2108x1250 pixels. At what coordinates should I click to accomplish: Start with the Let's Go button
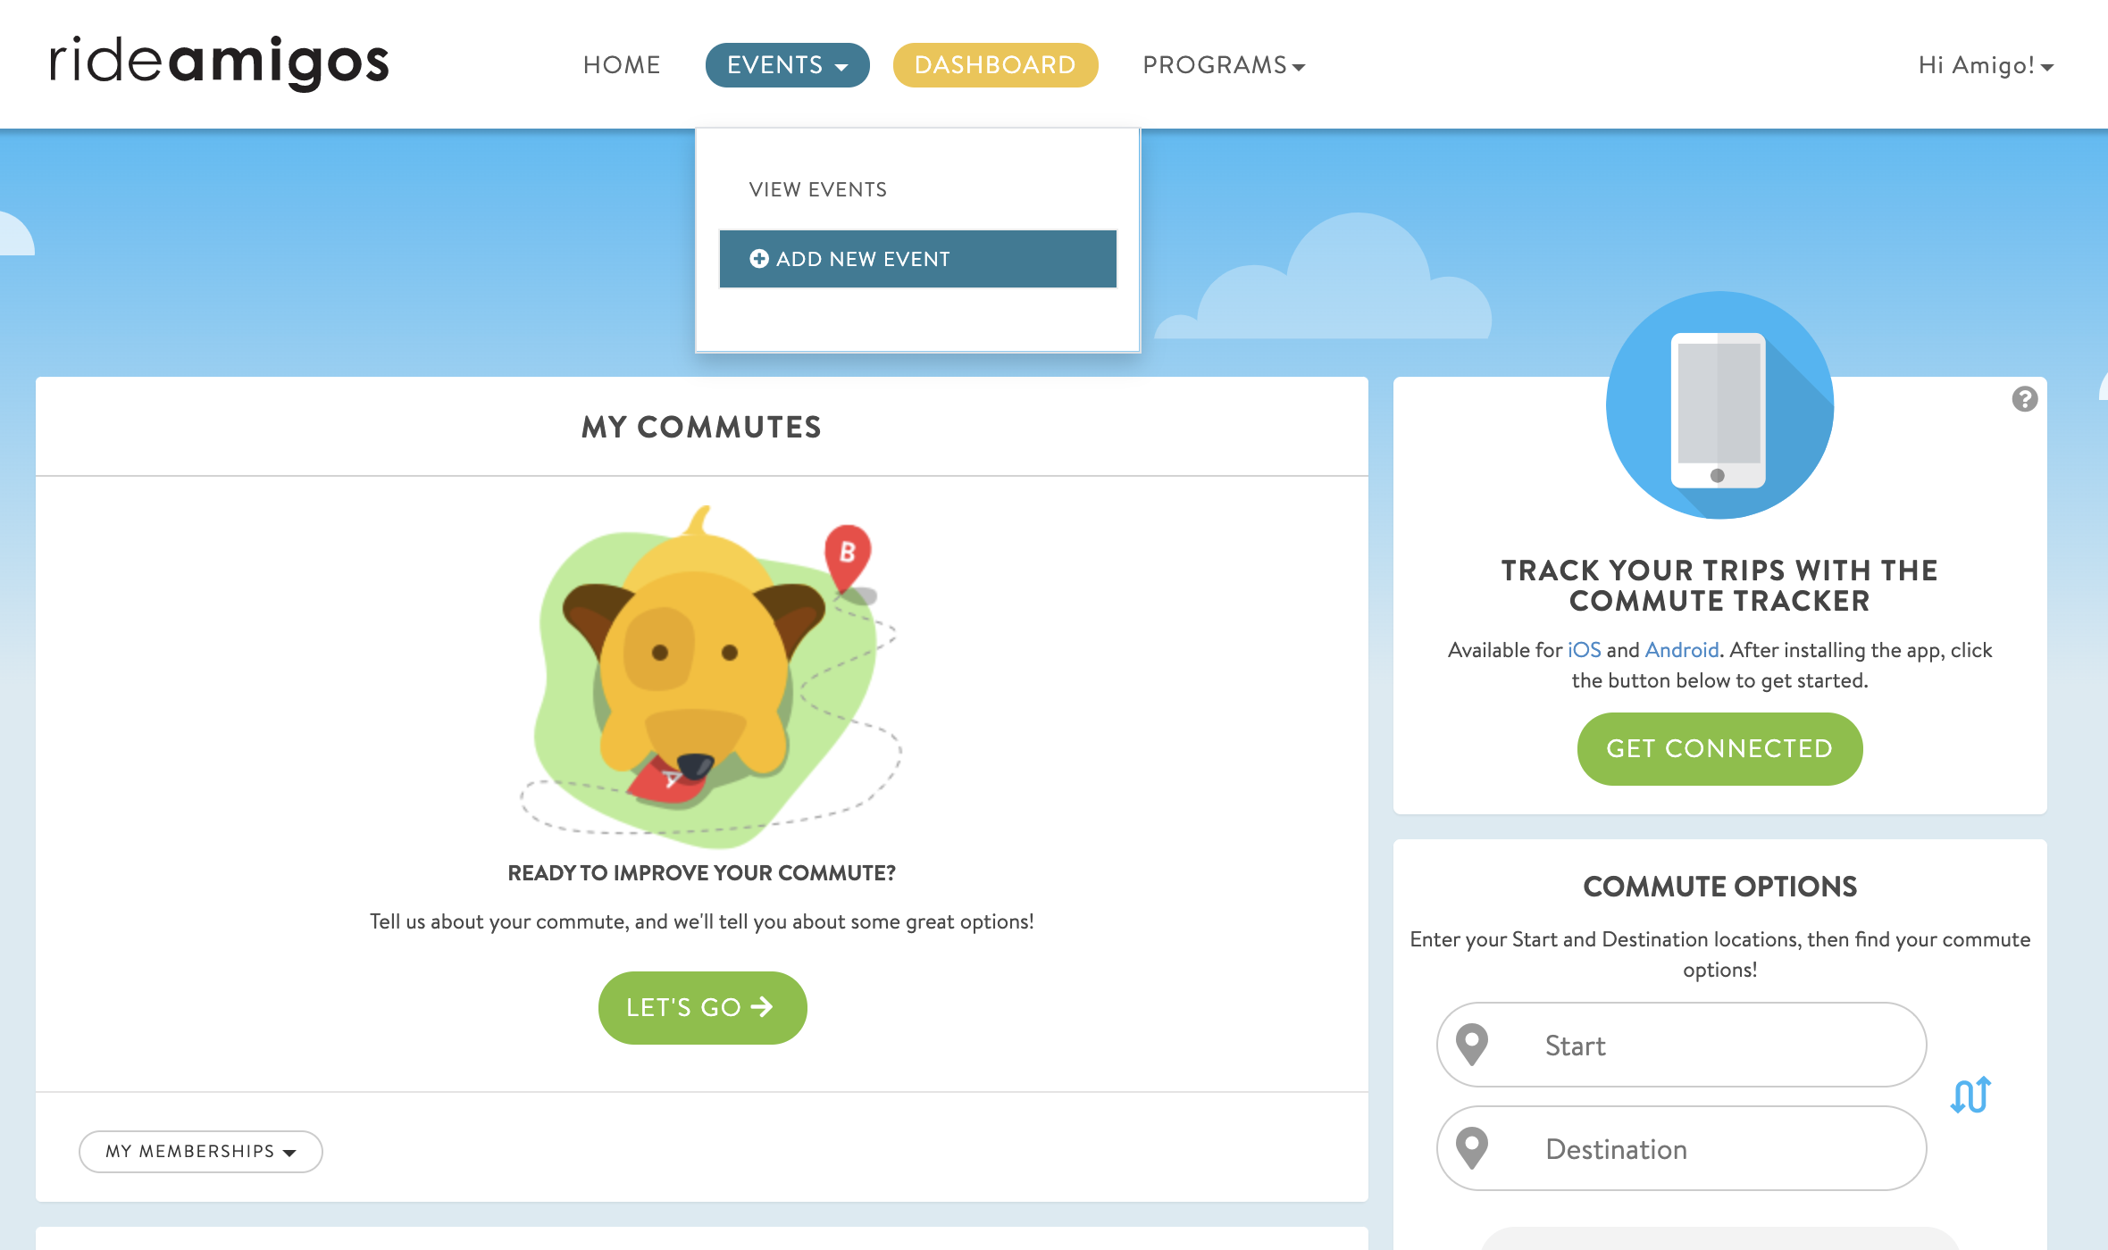click(702, 1007)
